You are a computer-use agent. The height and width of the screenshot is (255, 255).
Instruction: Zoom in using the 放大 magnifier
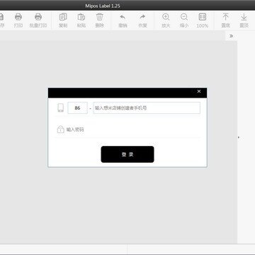pos(166,17)
